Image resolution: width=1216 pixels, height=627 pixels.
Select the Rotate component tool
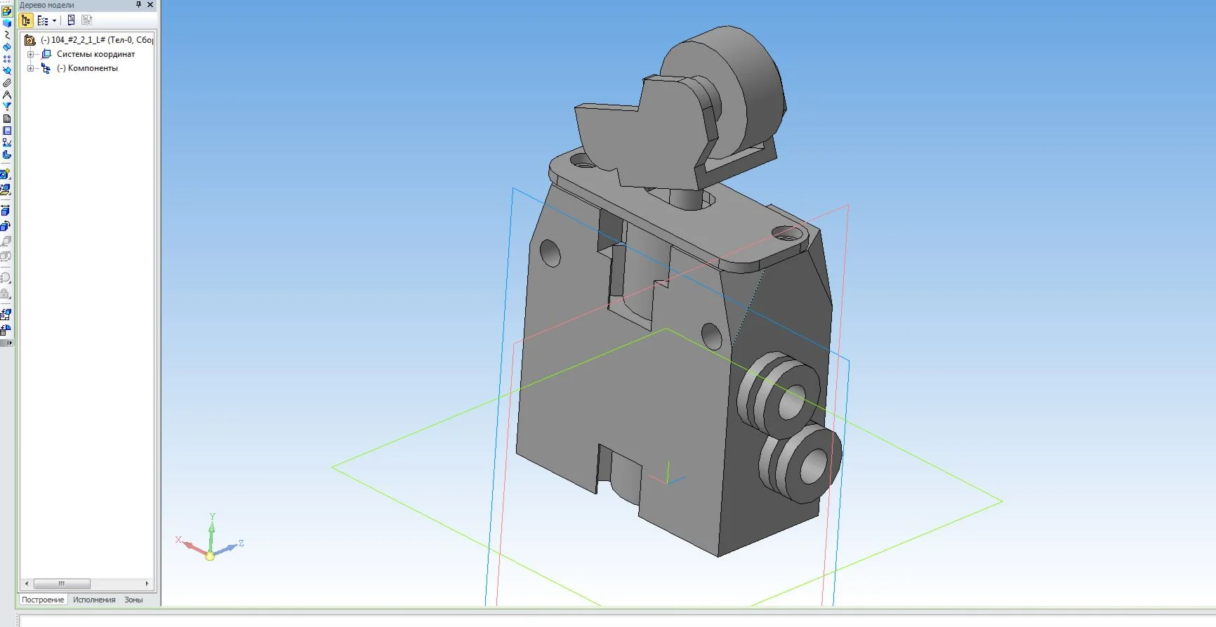click(6, 226)
